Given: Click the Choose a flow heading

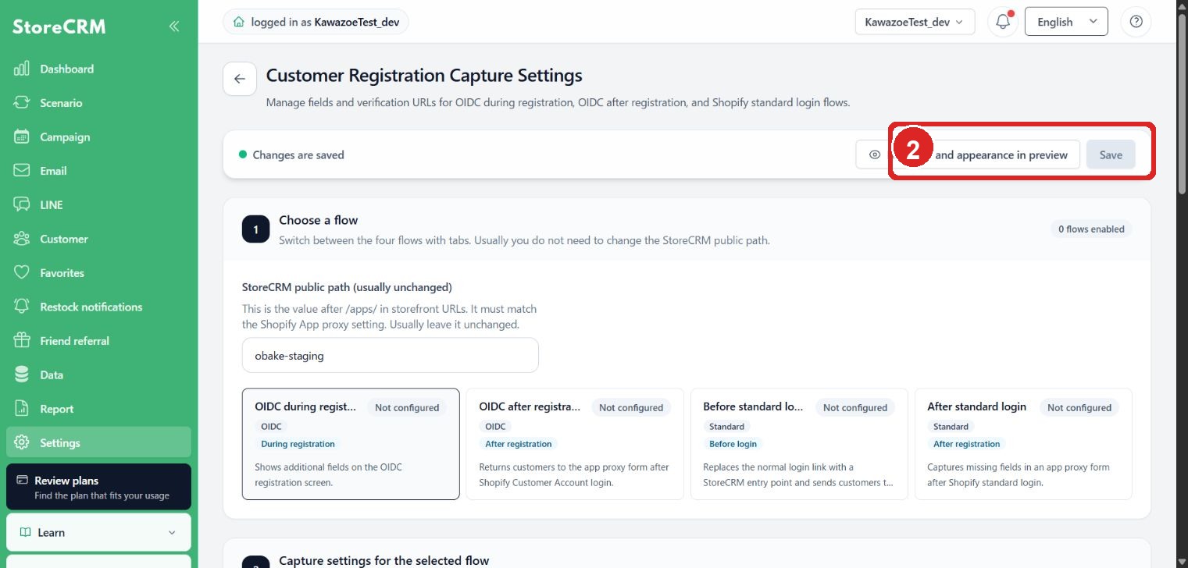Looking at the screenshot, I should (x=319, y=220).
